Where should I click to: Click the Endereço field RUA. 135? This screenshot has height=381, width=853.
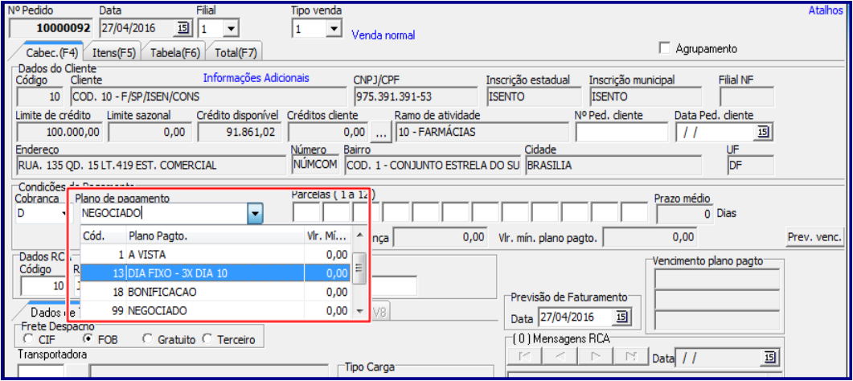coord(150,166)
